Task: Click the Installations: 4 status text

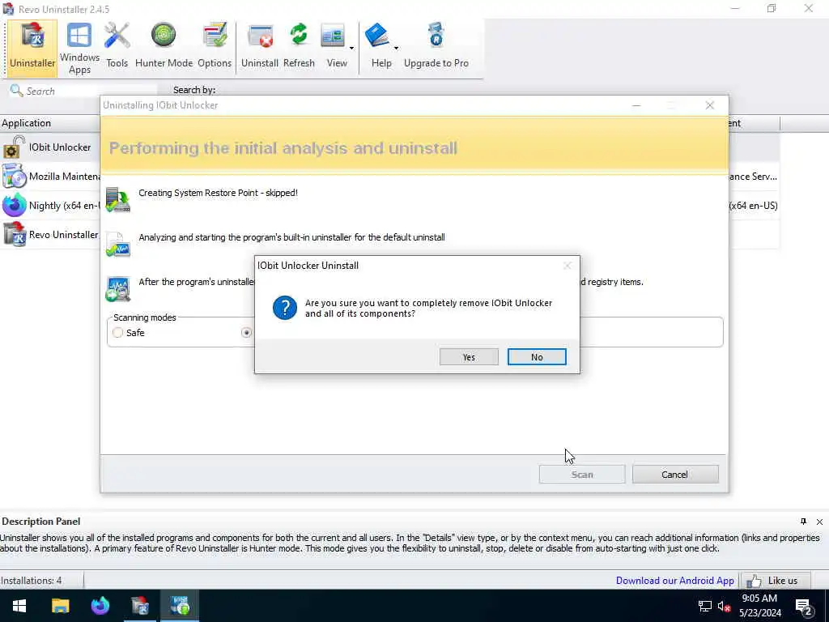Action: click(32, 580)
